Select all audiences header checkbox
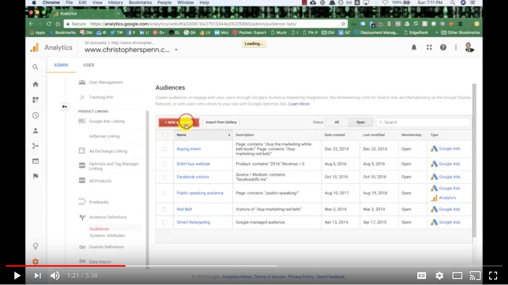 click(x=165, y=135)
